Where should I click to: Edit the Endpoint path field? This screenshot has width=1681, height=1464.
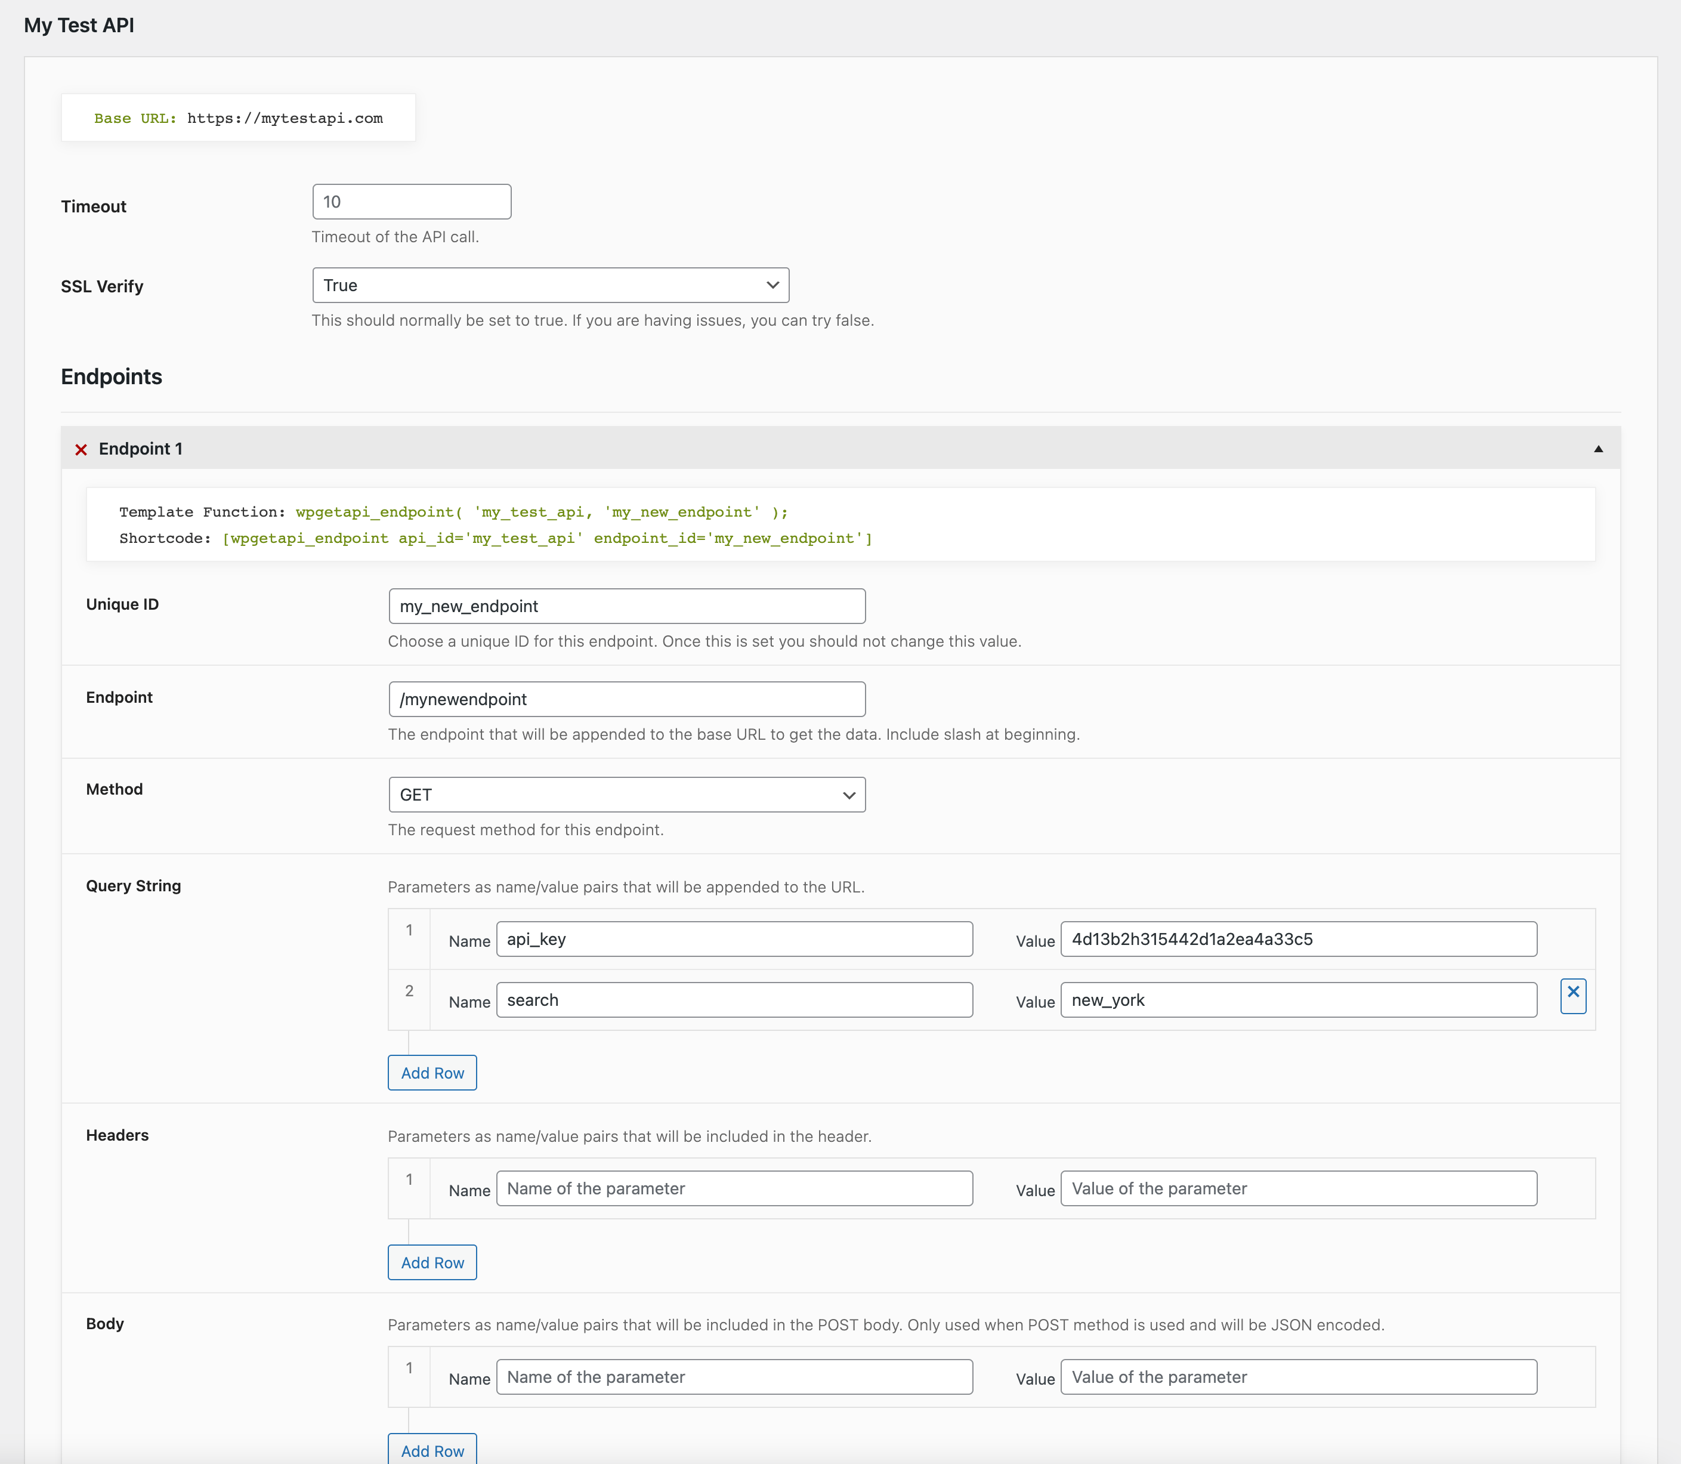pos(626,699)
